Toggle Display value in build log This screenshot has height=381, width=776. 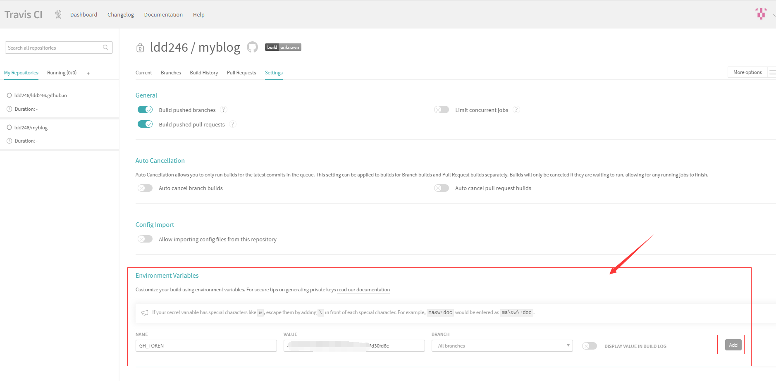[590, 346]
